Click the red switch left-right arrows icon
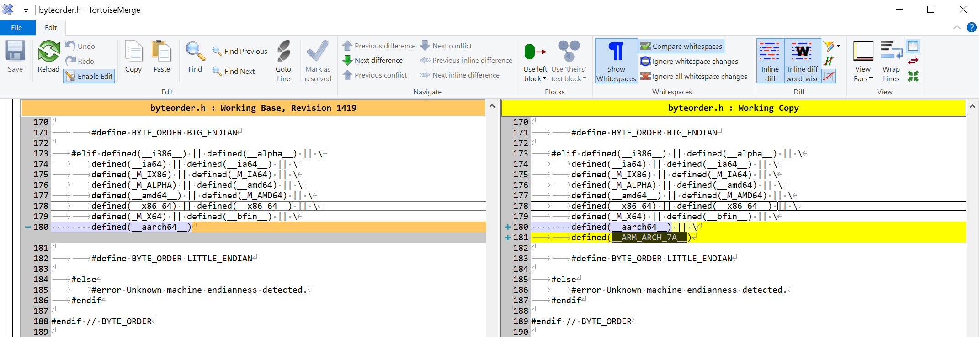The height and width of the screenshot is (337, 979). point(913,61)
